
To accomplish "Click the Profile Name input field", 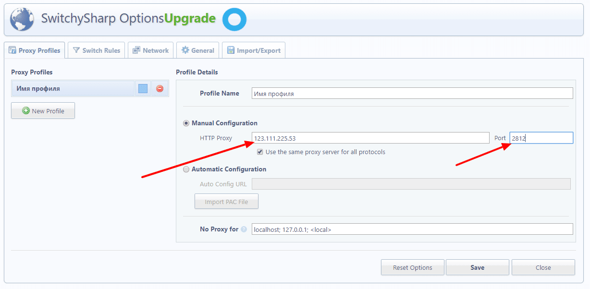I will click(412, 94).
